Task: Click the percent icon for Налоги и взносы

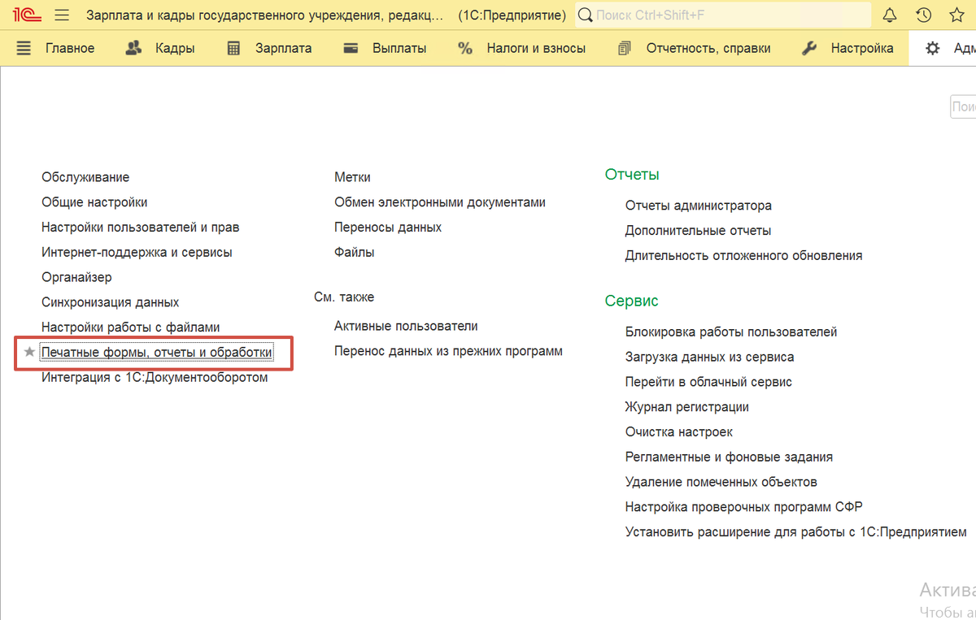Action: coord(465,48)
